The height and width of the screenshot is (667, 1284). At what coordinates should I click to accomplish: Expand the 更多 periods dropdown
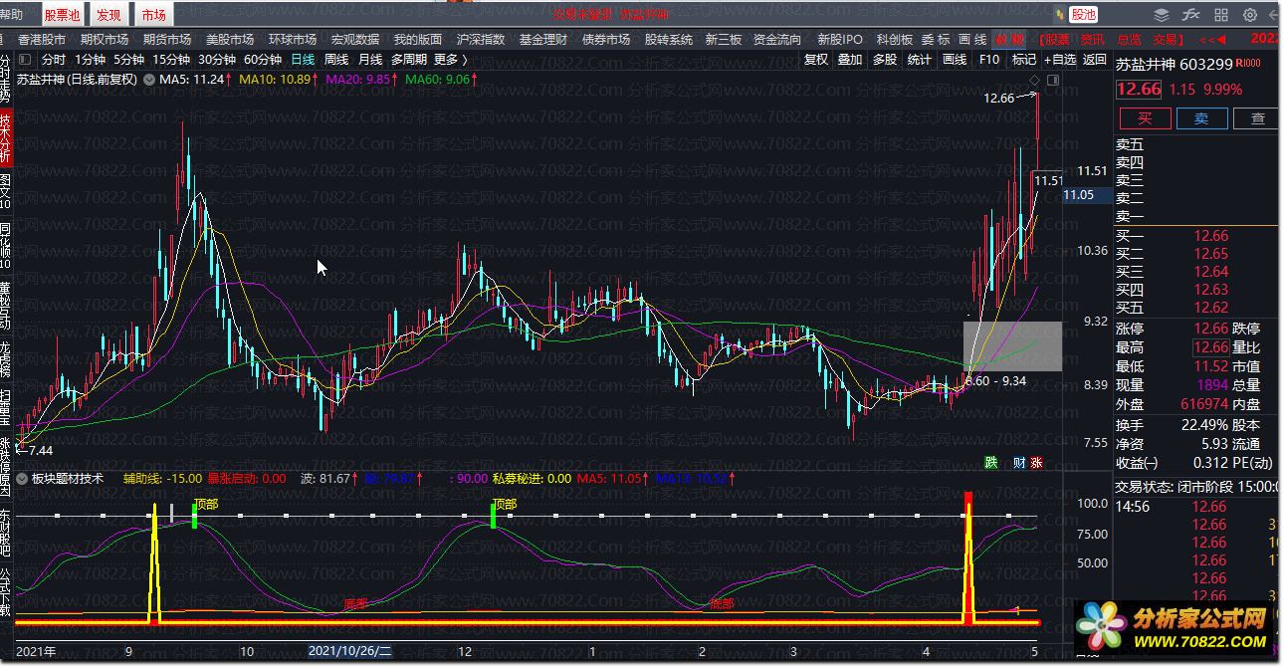point(451,60)
